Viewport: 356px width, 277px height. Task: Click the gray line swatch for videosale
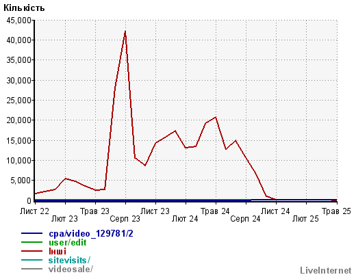[31, 269]
